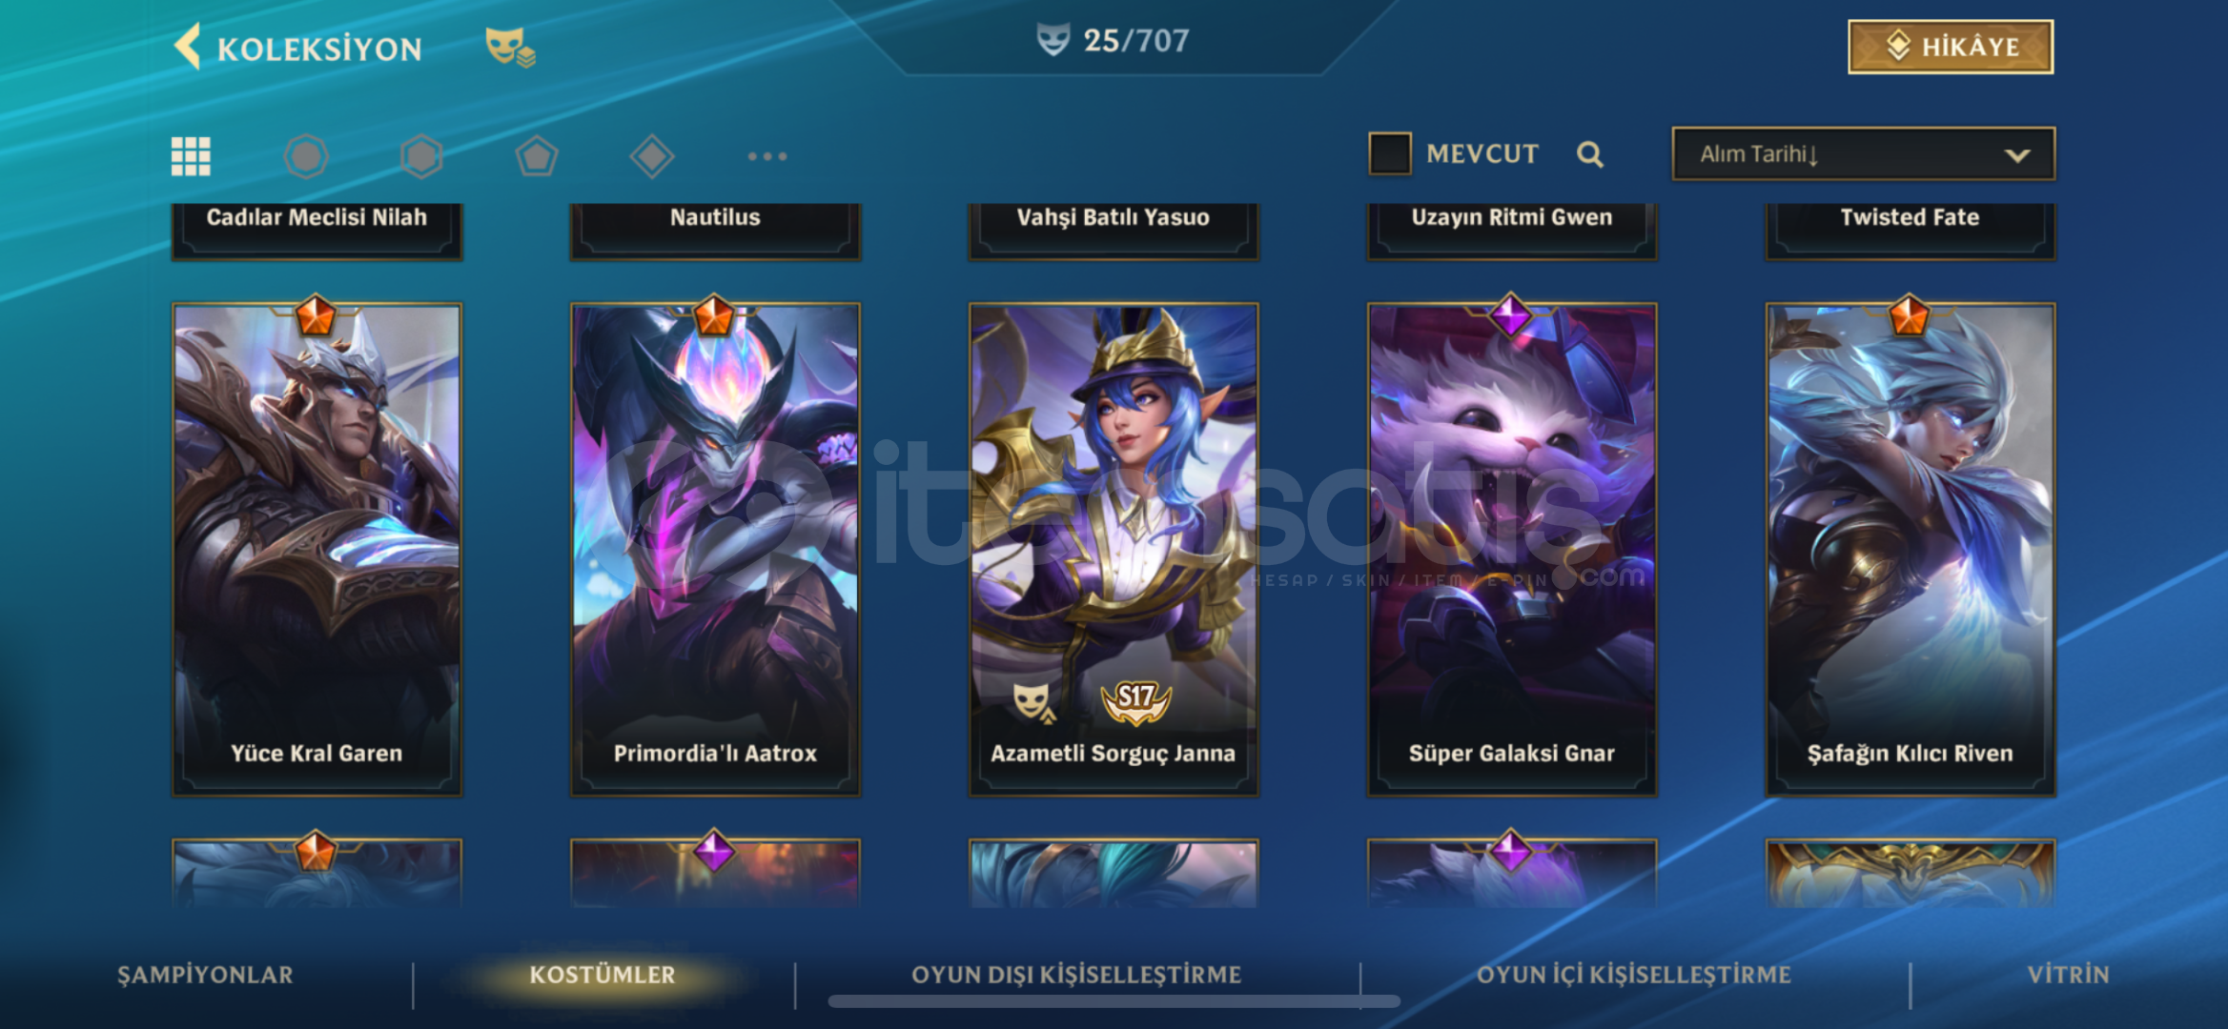Expand the Alım Tarihi sort dropdown
This screenshot has width=2228, height=1029.
point(1864,153)
